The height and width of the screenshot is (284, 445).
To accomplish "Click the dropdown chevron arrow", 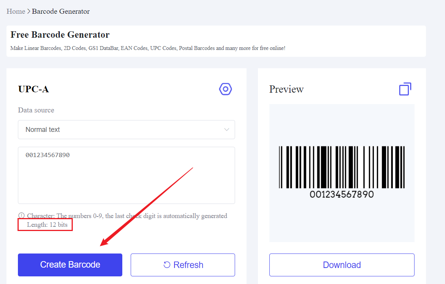I will click(x=226, y=130).
